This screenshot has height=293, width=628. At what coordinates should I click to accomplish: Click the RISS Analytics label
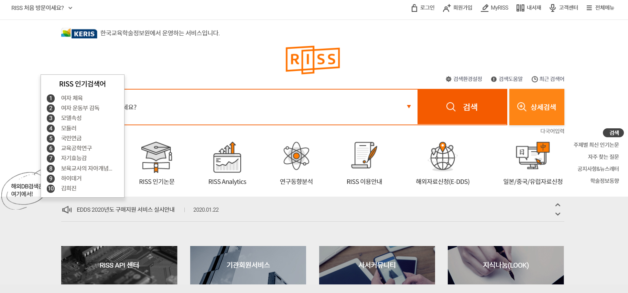pyautogui.click(x=227, y=182)
